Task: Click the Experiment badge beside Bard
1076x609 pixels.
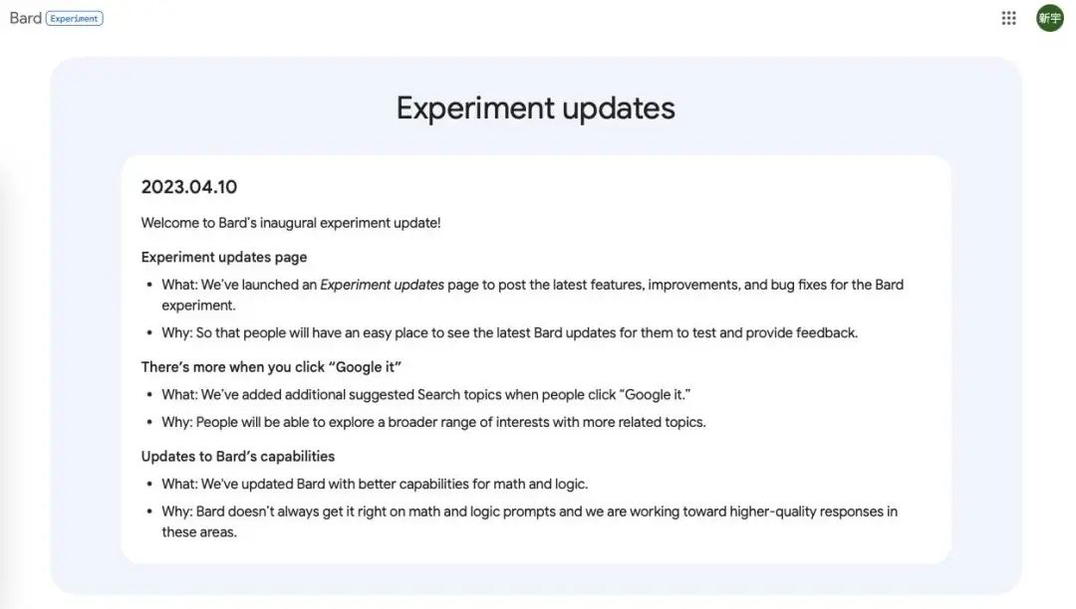Action: tap(74, 19)
